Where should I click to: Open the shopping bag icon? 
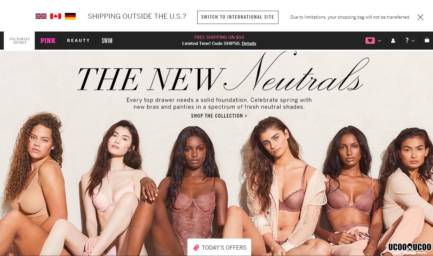click(427, 40)
